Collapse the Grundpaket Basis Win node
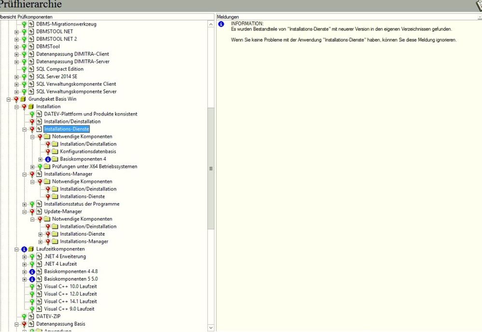Viewport: 482px width, 332px height. [9, 99]
